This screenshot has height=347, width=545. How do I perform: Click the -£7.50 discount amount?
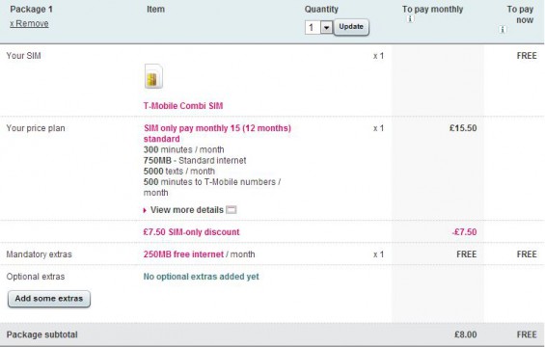pos(464,232)
